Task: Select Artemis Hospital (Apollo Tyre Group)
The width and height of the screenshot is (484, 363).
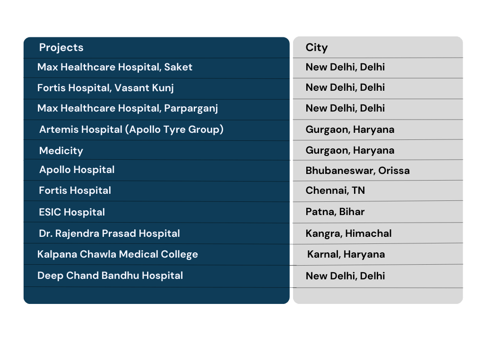Action: click(131, 130)
